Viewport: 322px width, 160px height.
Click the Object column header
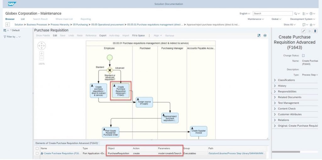coord(111,148)
